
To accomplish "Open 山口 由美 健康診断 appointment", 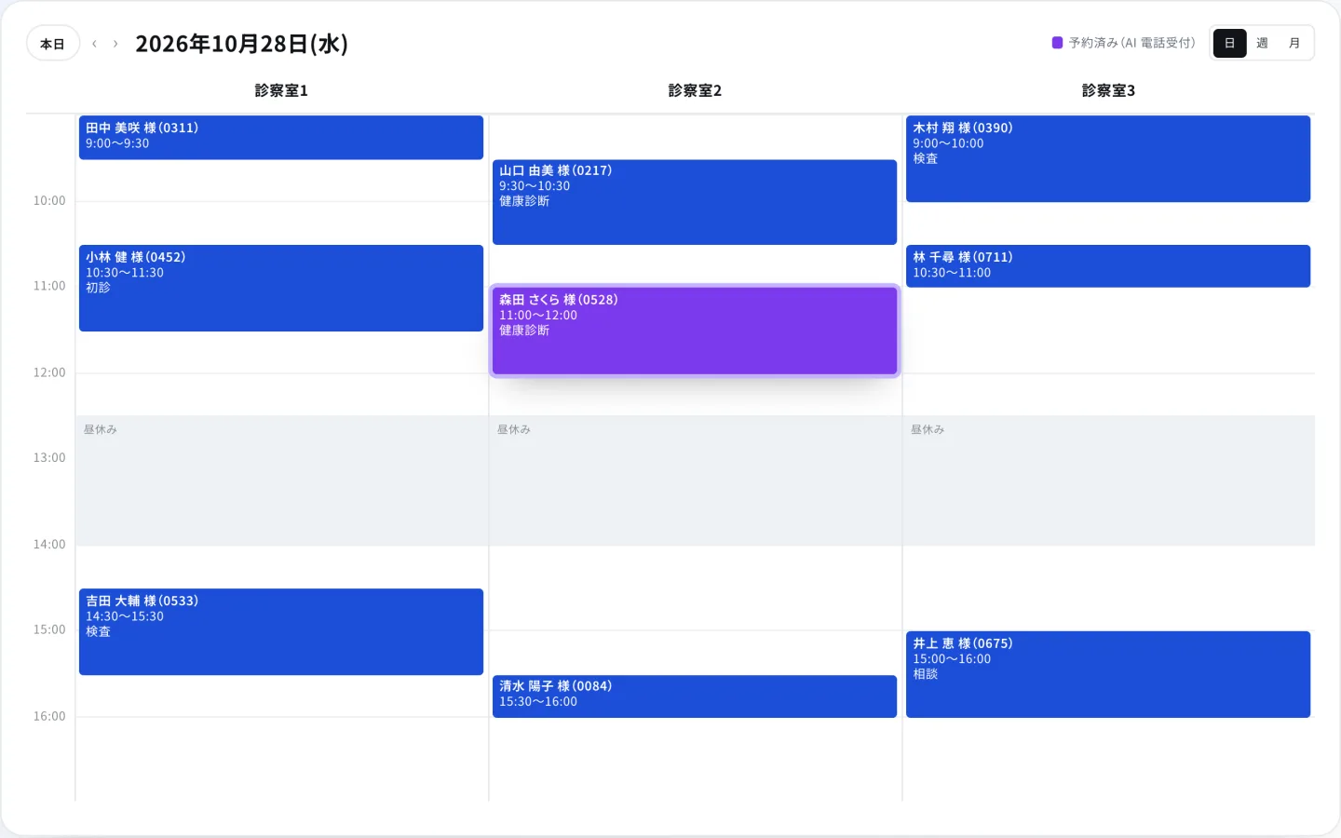I will pos(695,202).
